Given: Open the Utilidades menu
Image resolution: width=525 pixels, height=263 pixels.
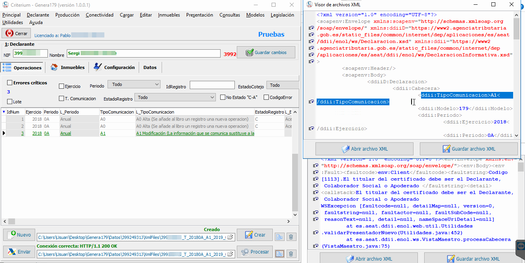Looking at the screenshot, I should click(x=13, y=22).
